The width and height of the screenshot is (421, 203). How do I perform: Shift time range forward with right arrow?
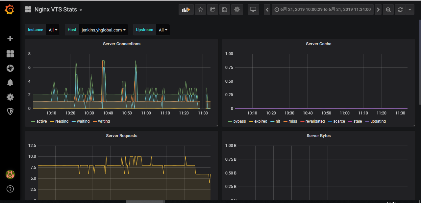pyautogui.click(x=378, y=10)
